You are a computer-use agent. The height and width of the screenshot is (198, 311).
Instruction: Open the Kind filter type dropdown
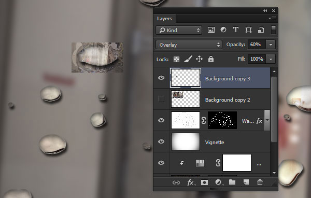click(179, 30)
